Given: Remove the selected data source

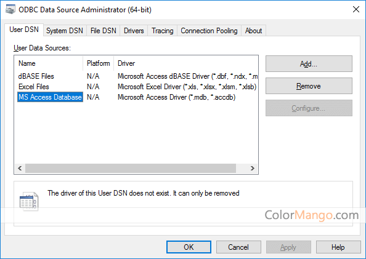Looking at the screenshot, I should click(x=309, y=86).
